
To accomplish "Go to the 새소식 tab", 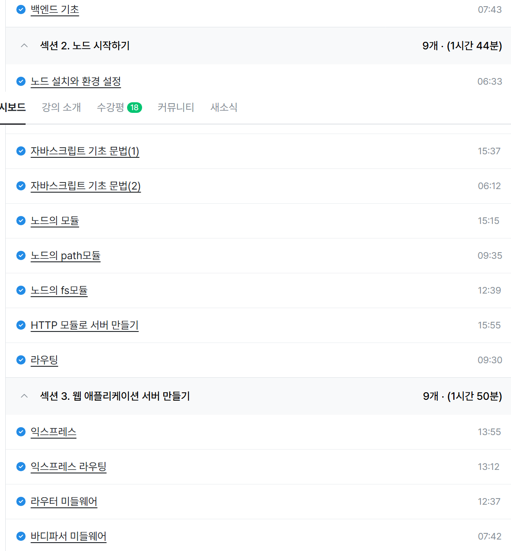I will [x=224, y=107].
